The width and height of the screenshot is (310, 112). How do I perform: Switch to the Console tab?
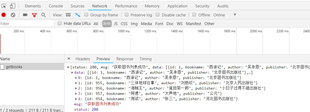56,6
